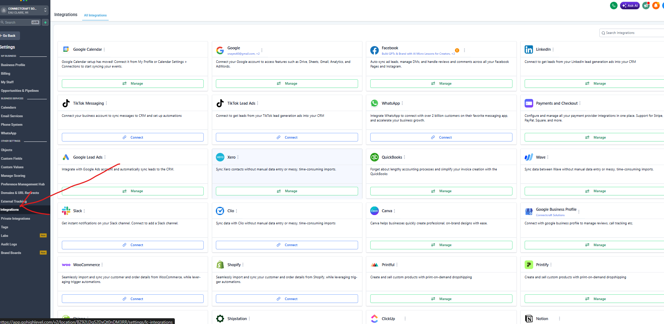Click Manage on Google Calendar card

[133, 84]
